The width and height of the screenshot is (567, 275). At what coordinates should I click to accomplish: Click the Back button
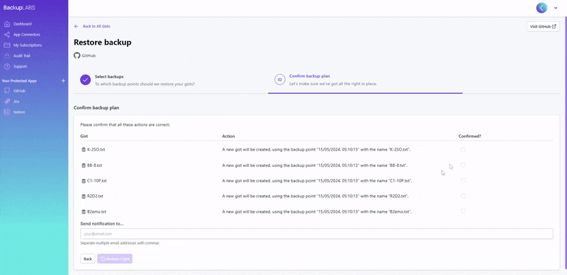[x=88, y=259]
